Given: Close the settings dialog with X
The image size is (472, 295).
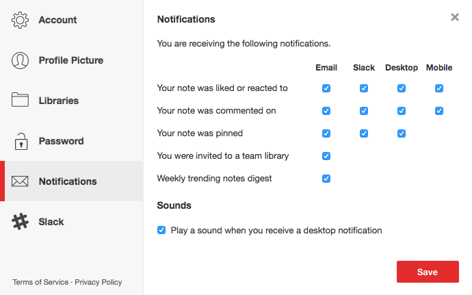Looking at the screenshot, I should [455, 18].
